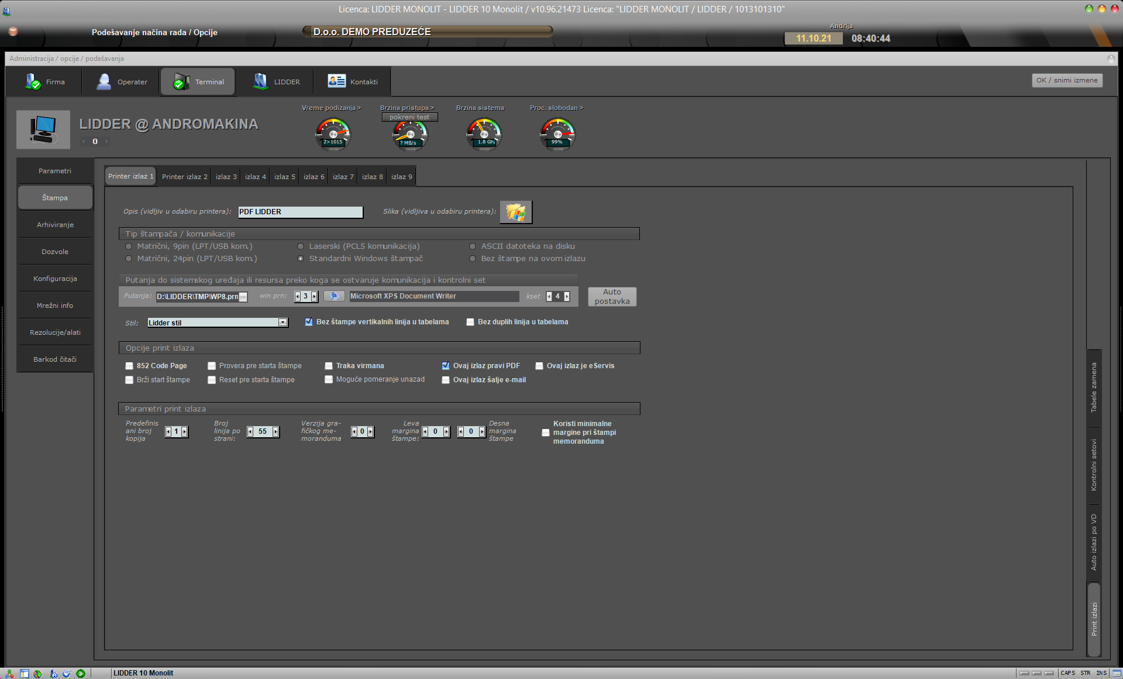Click the Proc. slobodan gauge
The width and height of the screenshot is (1123, 679).
pyautogui.click(x=557, y=133)
